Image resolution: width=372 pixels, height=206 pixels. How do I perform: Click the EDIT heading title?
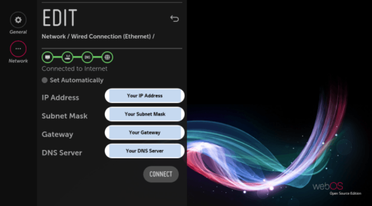[x=60, y=18]
